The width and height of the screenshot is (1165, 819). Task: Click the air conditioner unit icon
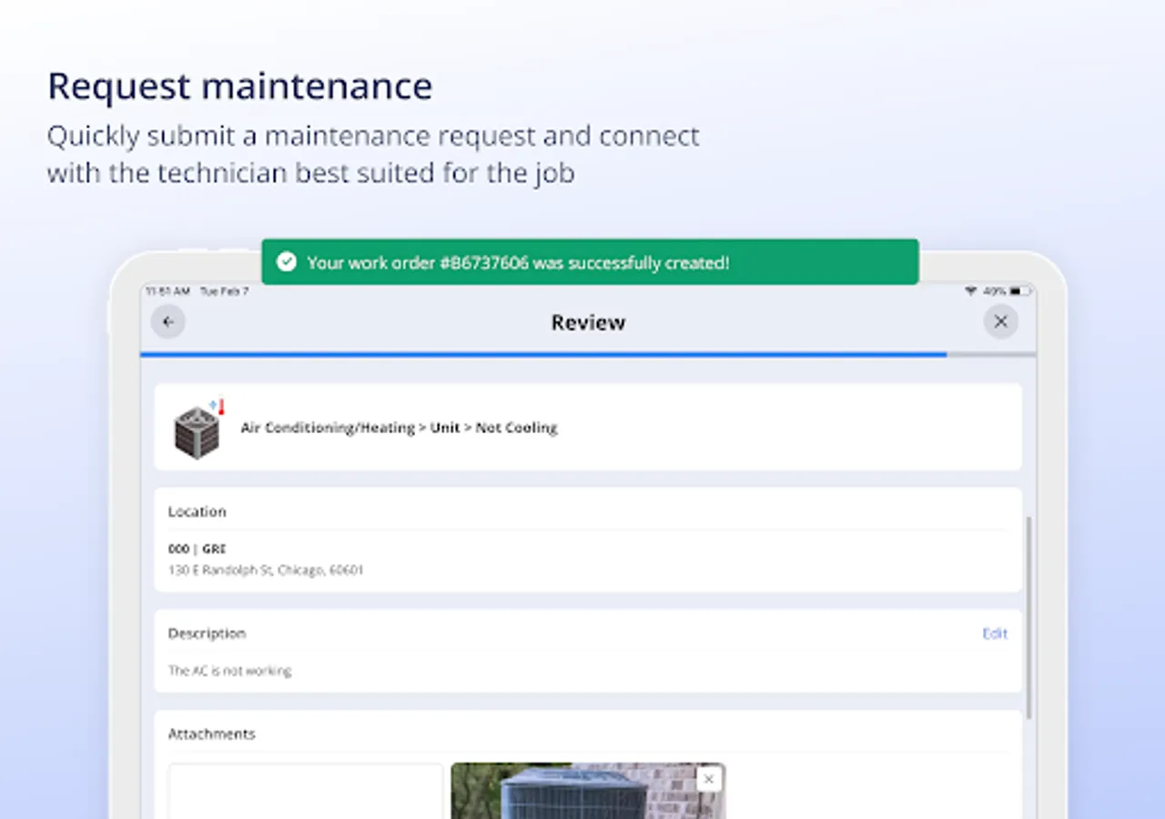point(198,429)
